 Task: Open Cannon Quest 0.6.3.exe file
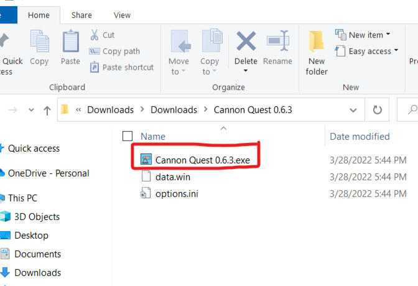(x=202, y=160)
